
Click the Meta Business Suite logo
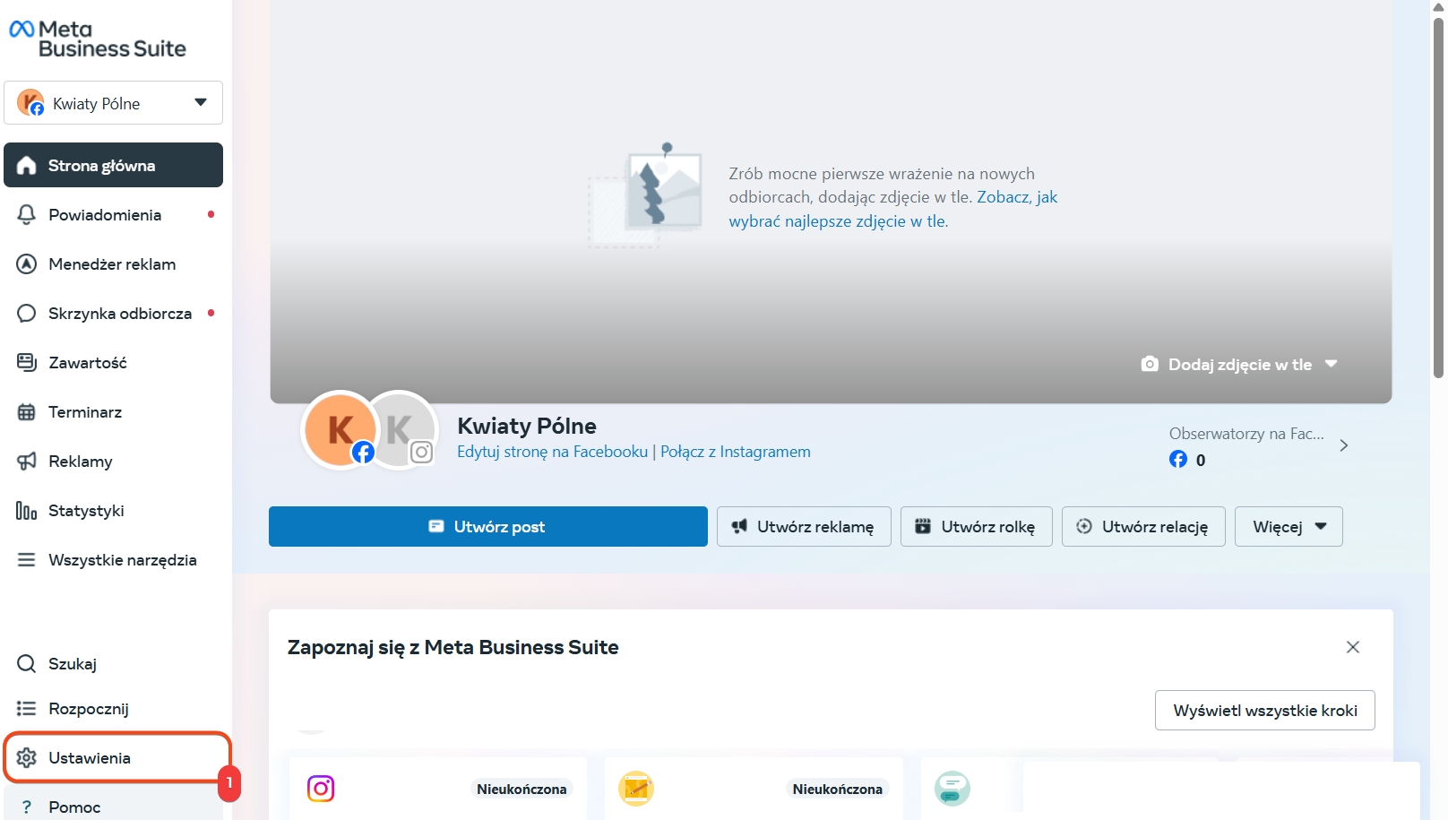point(98,39)
